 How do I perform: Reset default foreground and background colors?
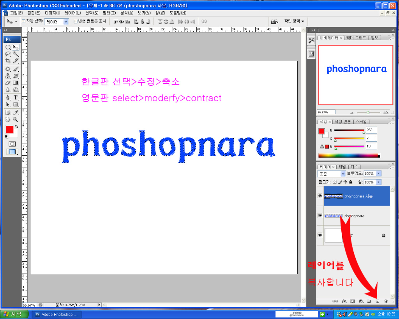click(x=7, y=137)
